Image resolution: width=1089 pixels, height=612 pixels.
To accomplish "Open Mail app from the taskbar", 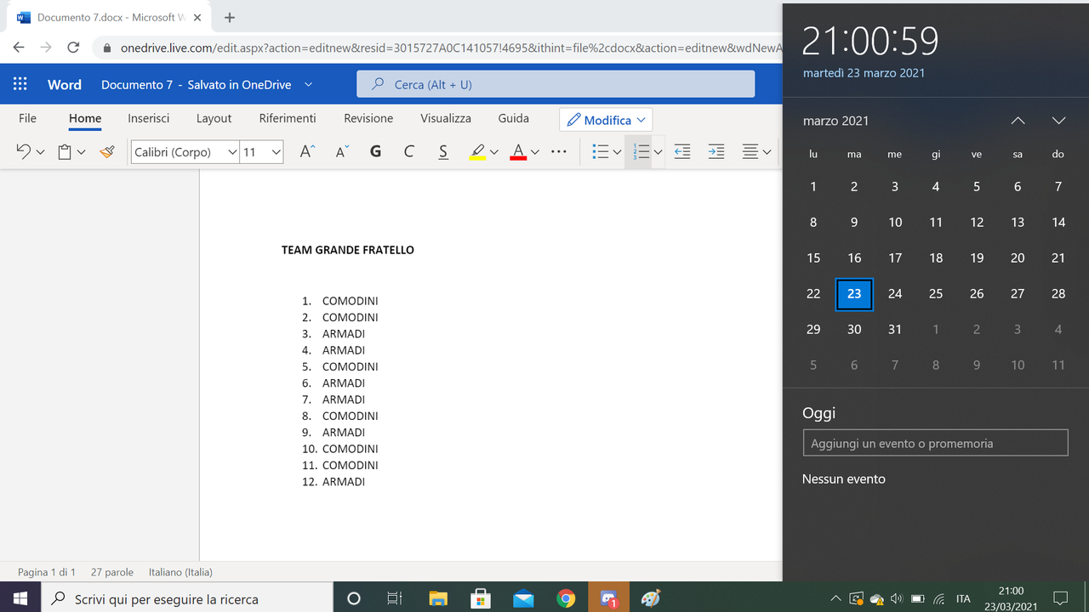I will (x=523, y=598).
